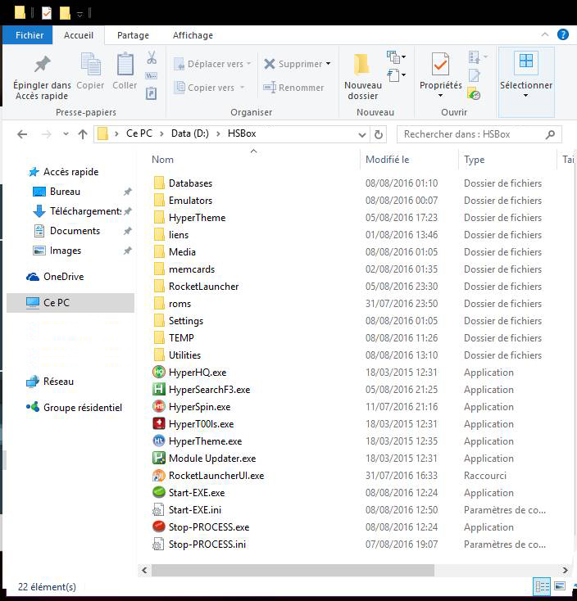This screenshot has height=601, width=577.
Task: Select the HyperSearchF3.exe icon
Action: [x=159, y=390]
